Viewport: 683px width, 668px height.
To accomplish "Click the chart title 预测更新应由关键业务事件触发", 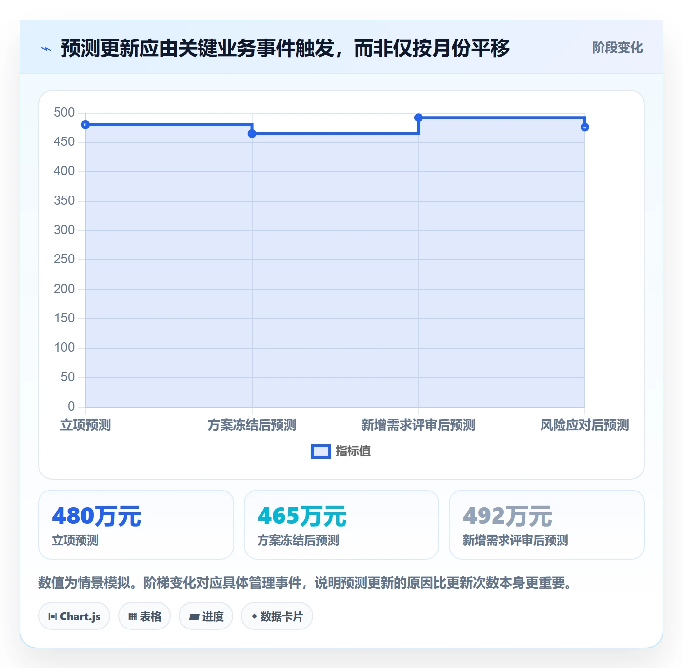I will (285, 48).
